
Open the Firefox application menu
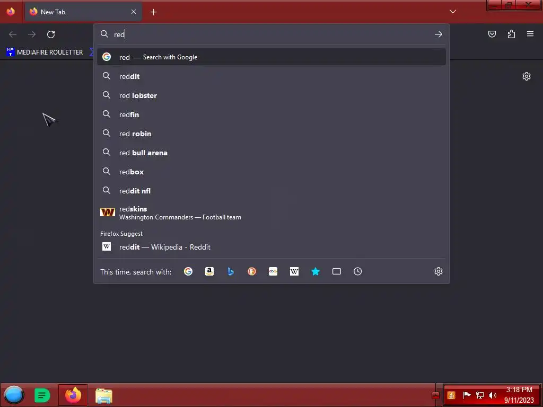[x=530, y=34]
